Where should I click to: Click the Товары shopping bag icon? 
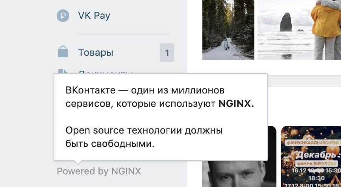click(63, 51)
